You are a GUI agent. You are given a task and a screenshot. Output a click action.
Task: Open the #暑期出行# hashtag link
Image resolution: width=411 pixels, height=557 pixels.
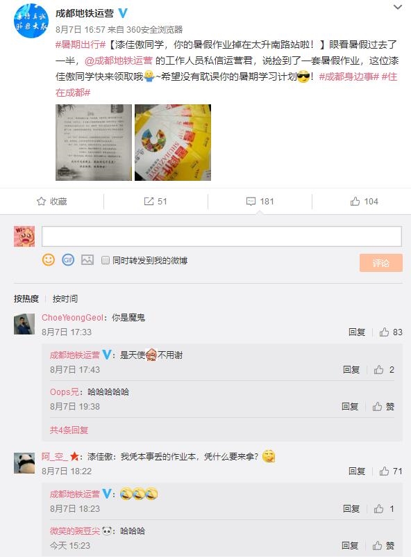click(81, 45)
